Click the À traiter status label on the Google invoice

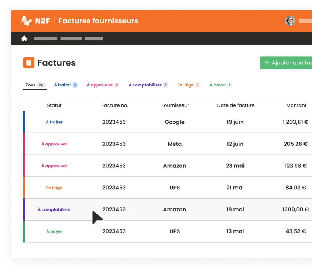(54, 122)
